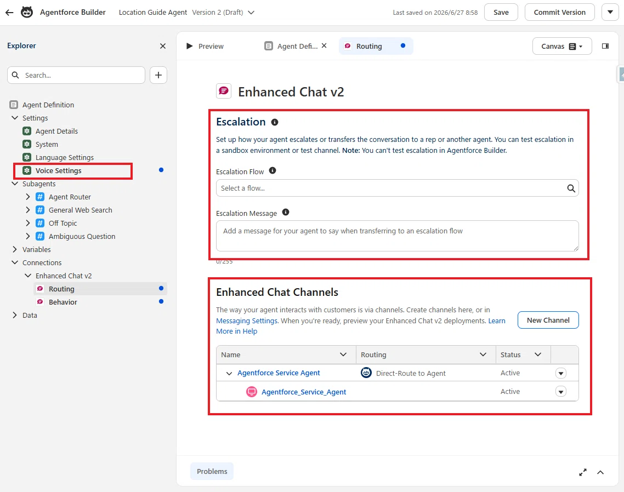Click the New Channel button
This screenshot has width=624, height=492.
pyautogui.click(x=548, y=320)
